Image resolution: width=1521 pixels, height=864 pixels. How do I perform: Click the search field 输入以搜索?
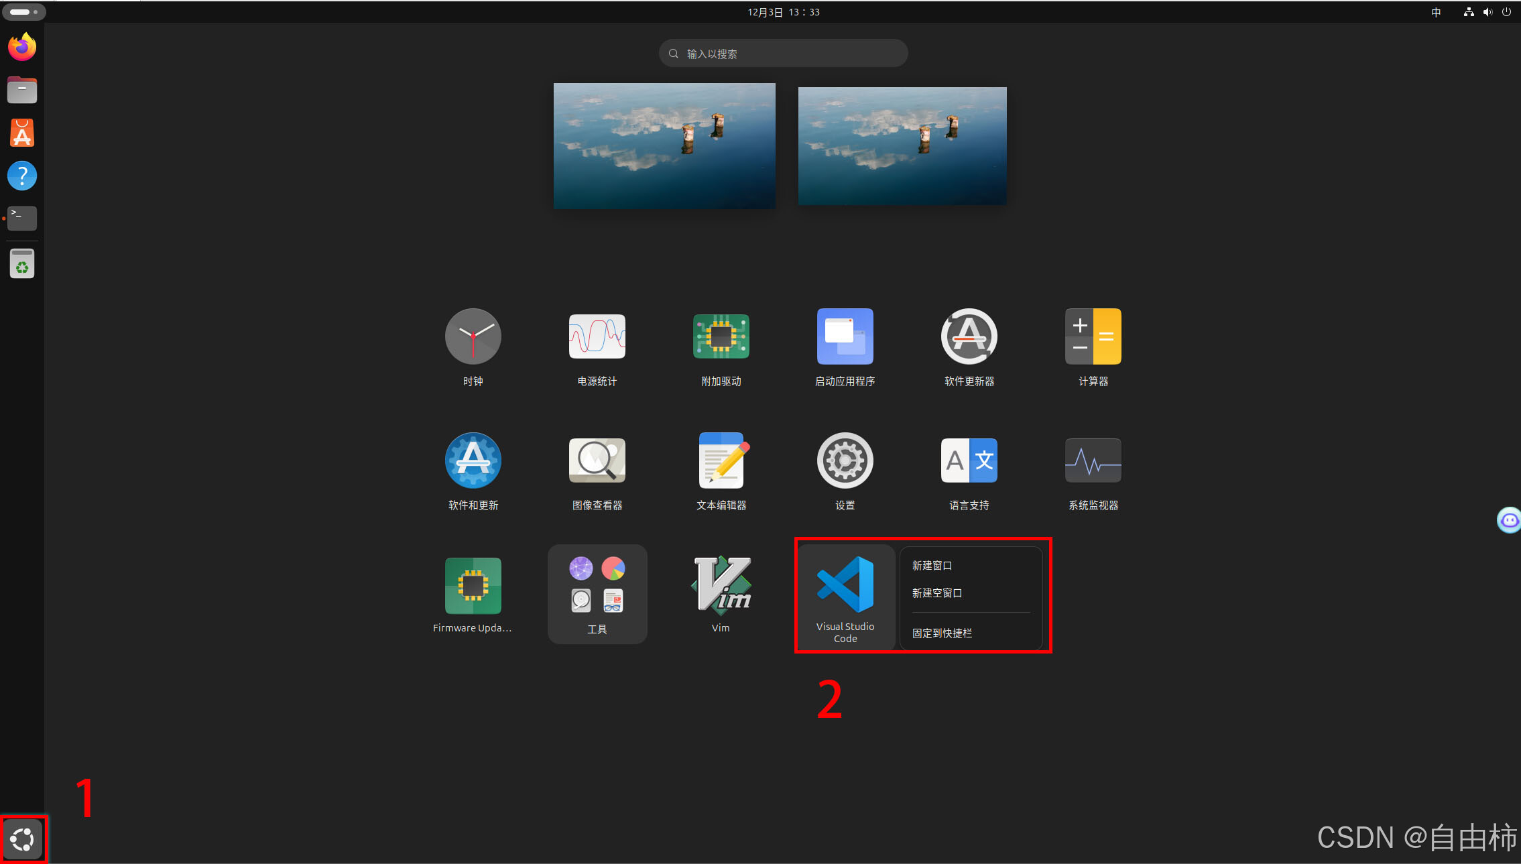pyautogui.click(x=784, y=54)
